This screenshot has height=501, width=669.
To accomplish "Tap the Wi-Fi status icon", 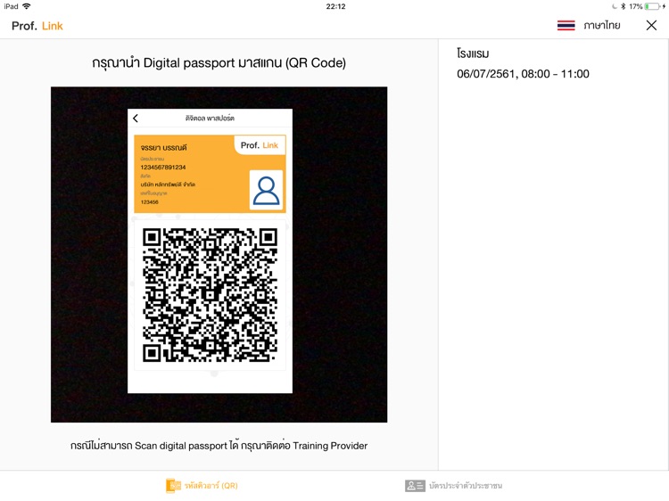I will (x=27, y=6).
